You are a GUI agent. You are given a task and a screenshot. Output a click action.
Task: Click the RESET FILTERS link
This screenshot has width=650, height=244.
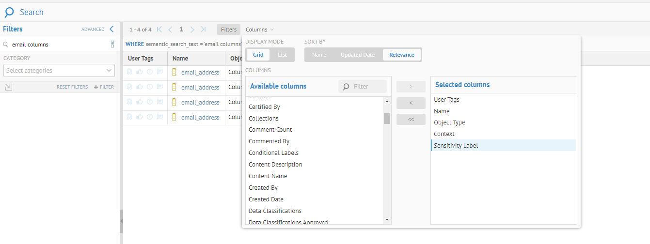(72, 87)
